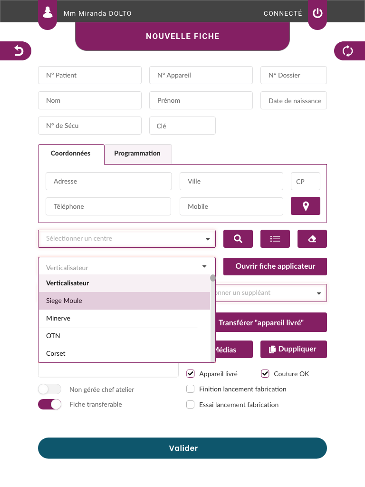
Task: Click the Valider button
Action: pos(182,448)
